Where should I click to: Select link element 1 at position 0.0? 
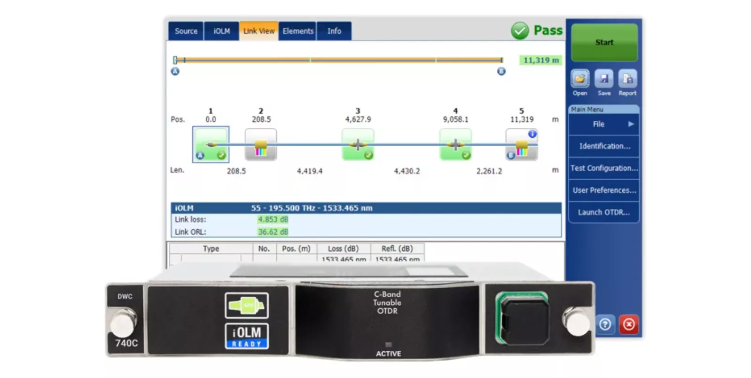[x=211, y=144]
